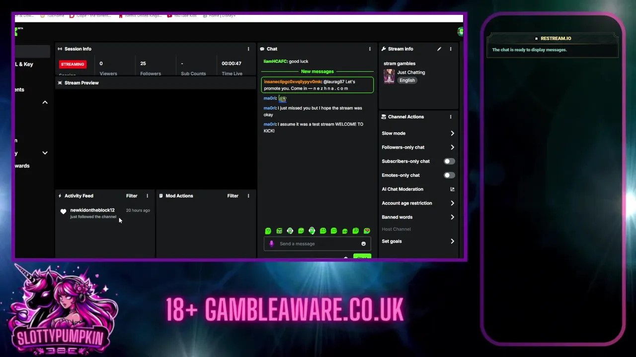The width and height of the screenshot is (636, 357).
Task: Click the Send a message input field
Action: [x=317, y=244]
